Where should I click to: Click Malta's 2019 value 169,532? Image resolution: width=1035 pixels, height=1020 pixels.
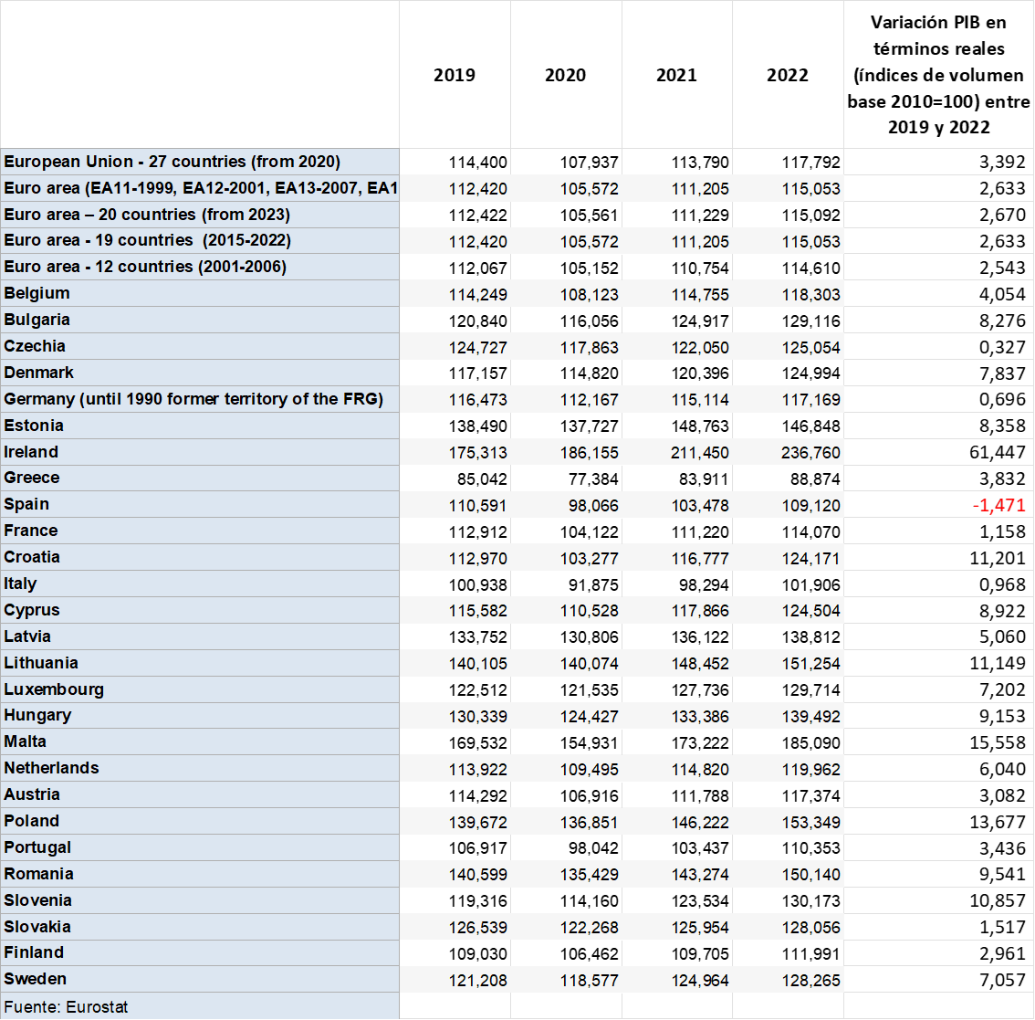pos(477,743)
